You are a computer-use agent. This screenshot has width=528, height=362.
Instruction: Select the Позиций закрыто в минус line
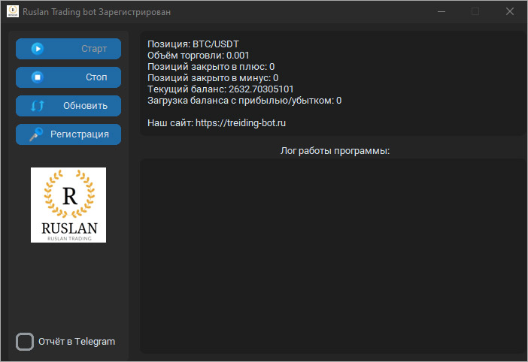tap(213, 78)
